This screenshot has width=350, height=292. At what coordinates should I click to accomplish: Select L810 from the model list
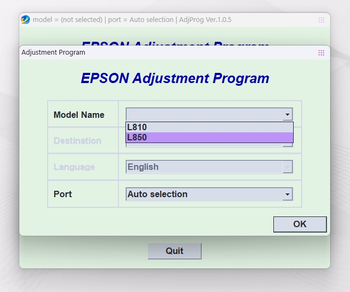(210, 127)
